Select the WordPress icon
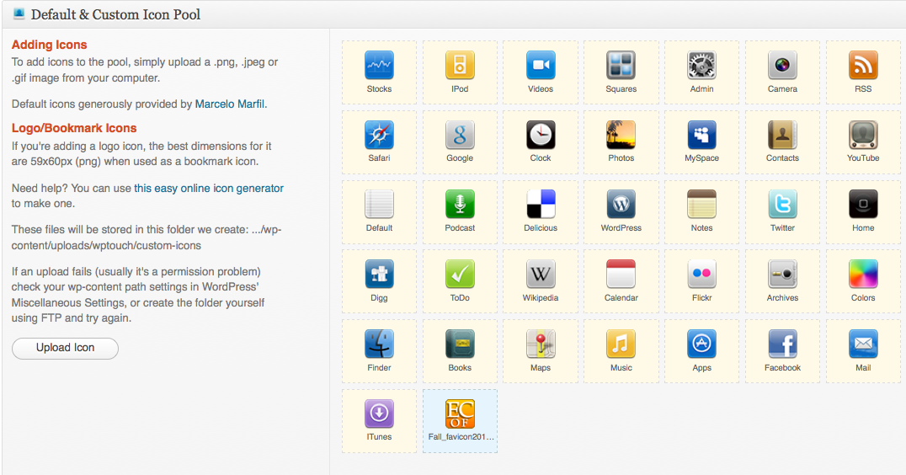906x475 pixels. coord(621,205)
